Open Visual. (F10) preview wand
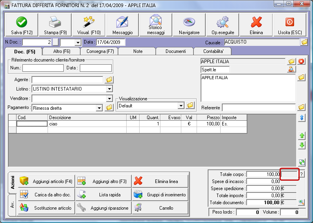 pyautogui.click(x=88, y=25)
